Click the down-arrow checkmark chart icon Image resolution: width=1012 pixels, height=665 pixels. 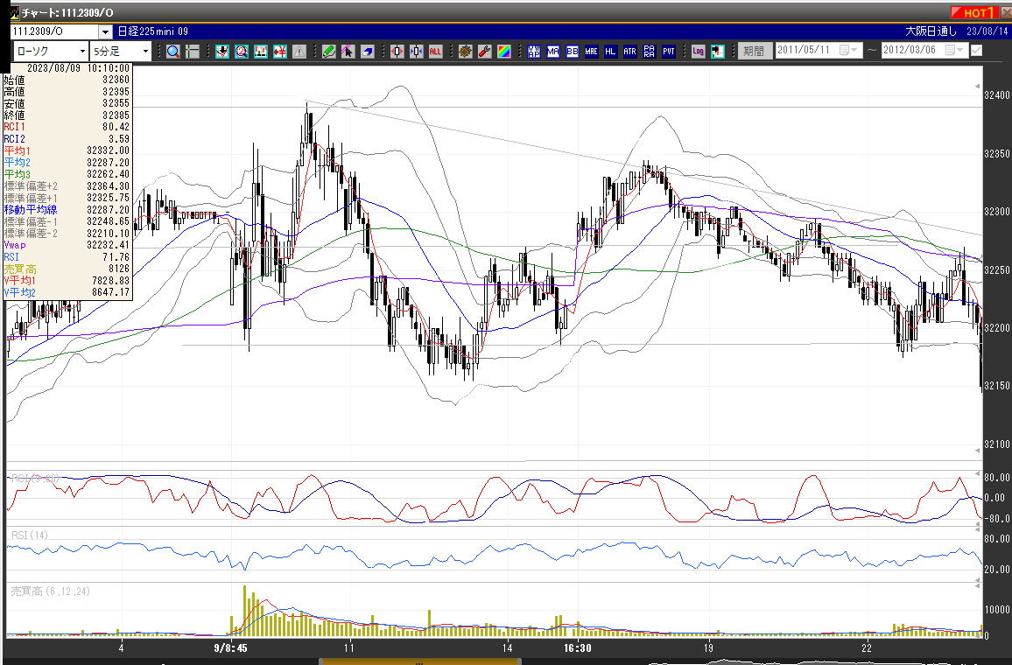(x=222, y=52)
